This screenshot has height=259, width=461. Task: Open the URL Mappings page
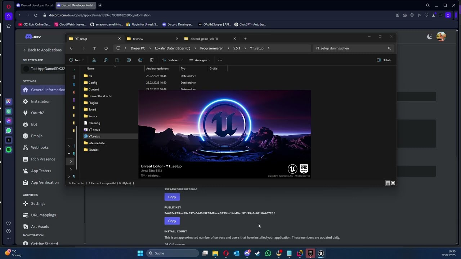43,215
